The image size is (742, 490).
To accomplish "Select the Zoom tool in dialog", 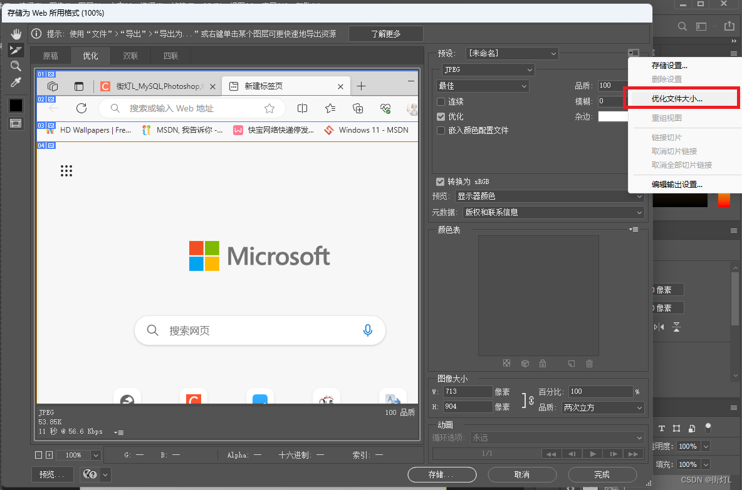I will coord(16,66).
